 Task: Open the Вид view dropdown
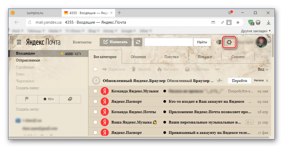tap(263, 69)
